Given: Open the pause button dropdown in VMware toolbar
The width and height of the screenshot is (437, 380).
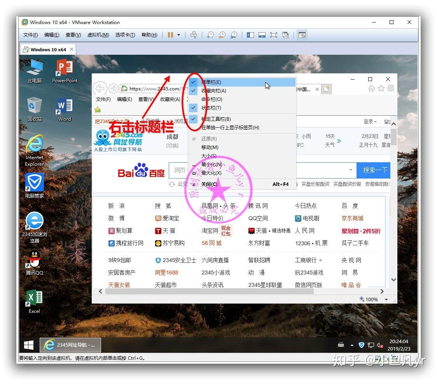Looking at the screenshot, I should coord(178,35).
